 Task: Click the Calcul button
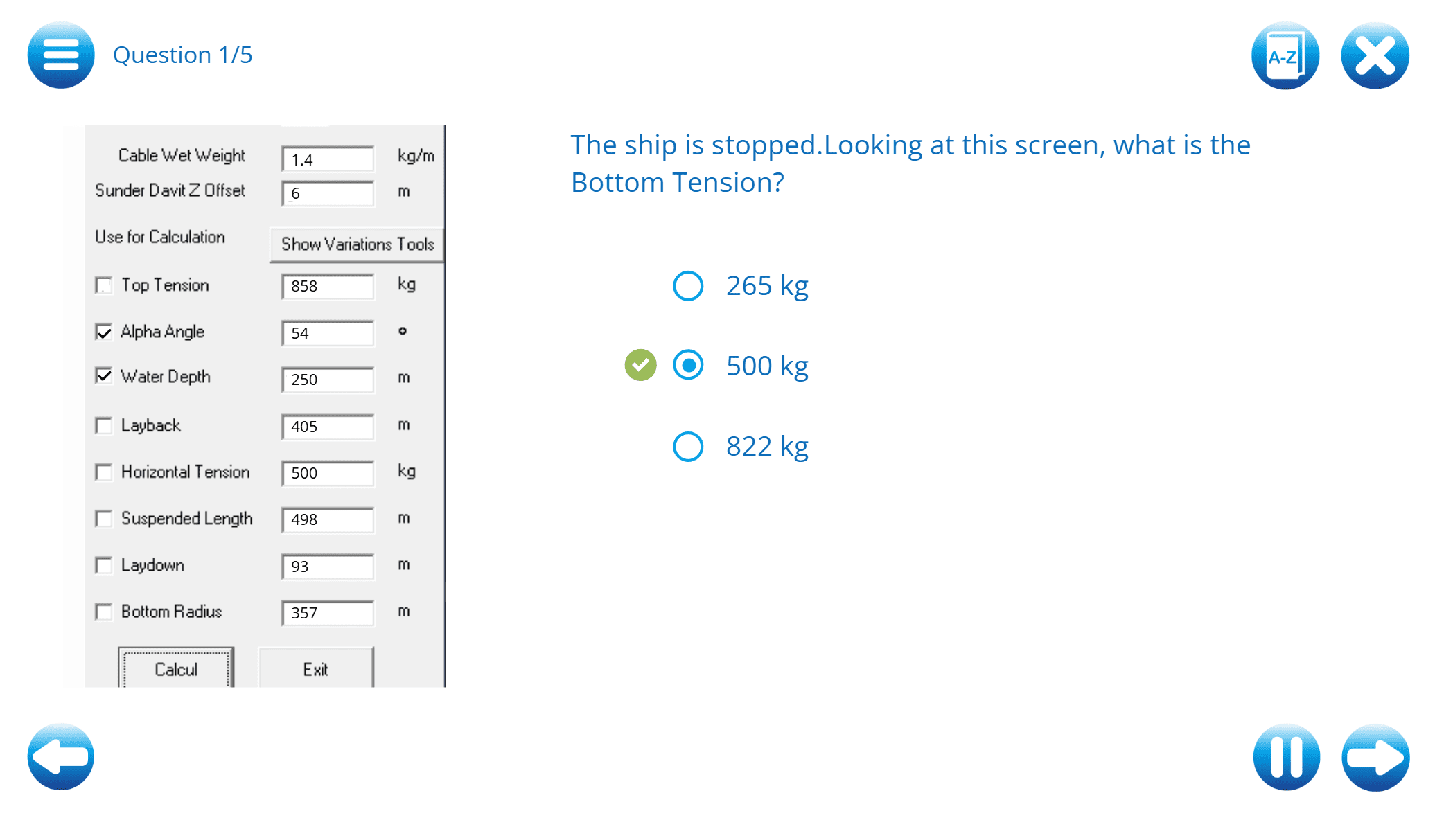176,669
